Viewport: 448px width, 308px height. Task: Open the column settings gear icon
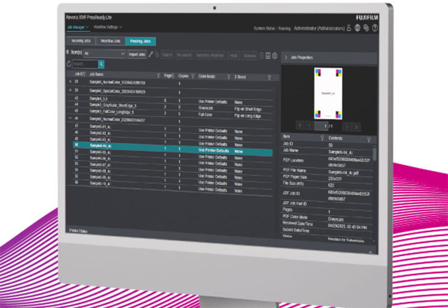click(x=275, y=55)
